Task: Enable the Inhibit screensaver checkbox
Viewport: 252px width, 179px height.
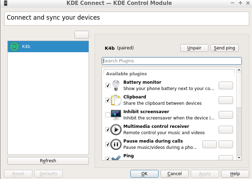Action: pos(108,115)
